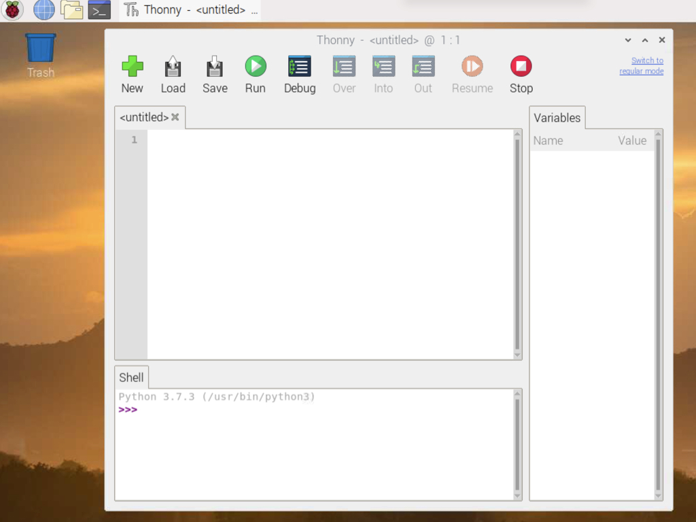
Task: Click the Thonny task in the taskbar
Action: click(x=190, y=10)
